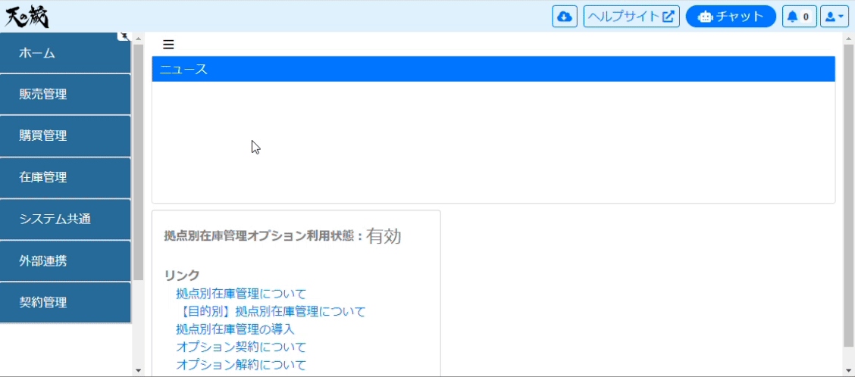Open notifications bell icon
This screenshot has height=377, width=855.
[x=799, y=17]
